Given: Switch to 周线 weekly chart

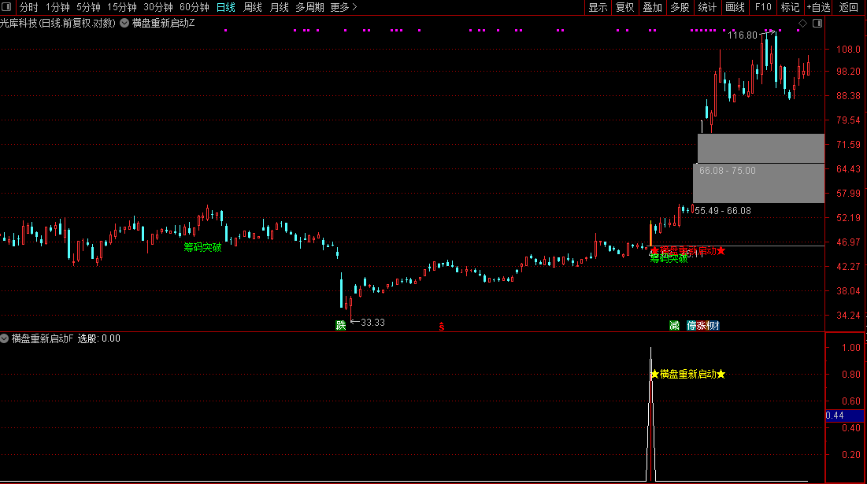Looking at the screenshot, I should click(x=253, y=7).
